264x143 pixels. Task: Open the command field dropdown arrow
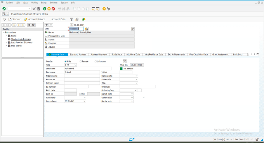click(29, 9)
